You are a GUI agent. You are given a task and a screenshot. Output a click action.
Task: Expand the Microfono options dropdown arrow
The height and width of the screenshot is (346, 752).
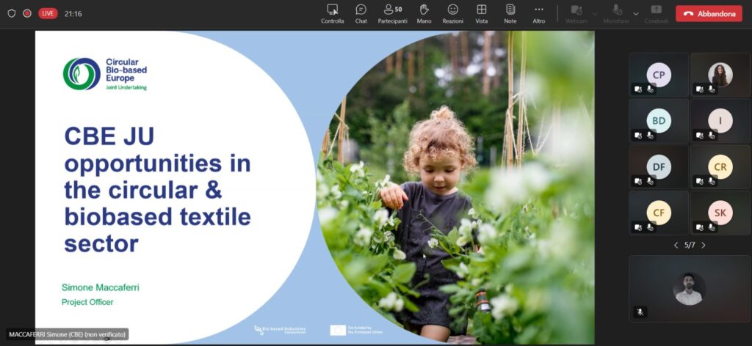tap(636, 13)
